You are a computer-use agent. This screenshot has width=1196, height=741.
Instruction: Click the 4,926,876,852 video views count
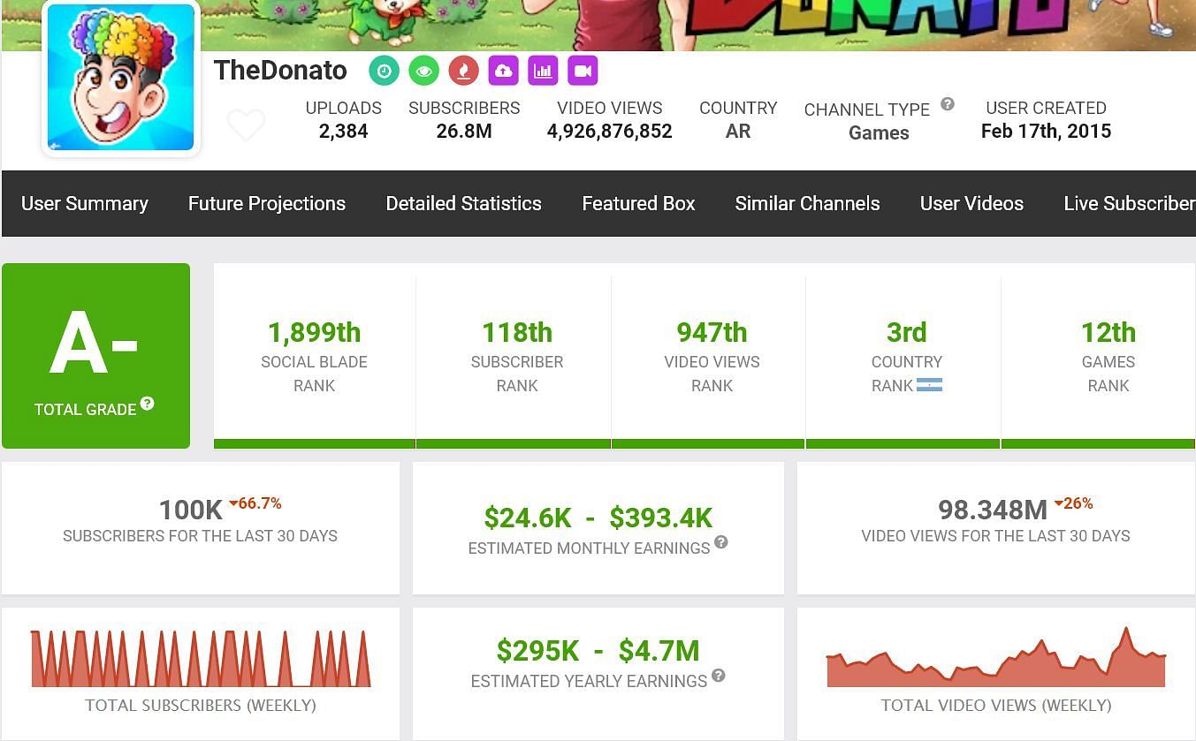tap(609, 132)
